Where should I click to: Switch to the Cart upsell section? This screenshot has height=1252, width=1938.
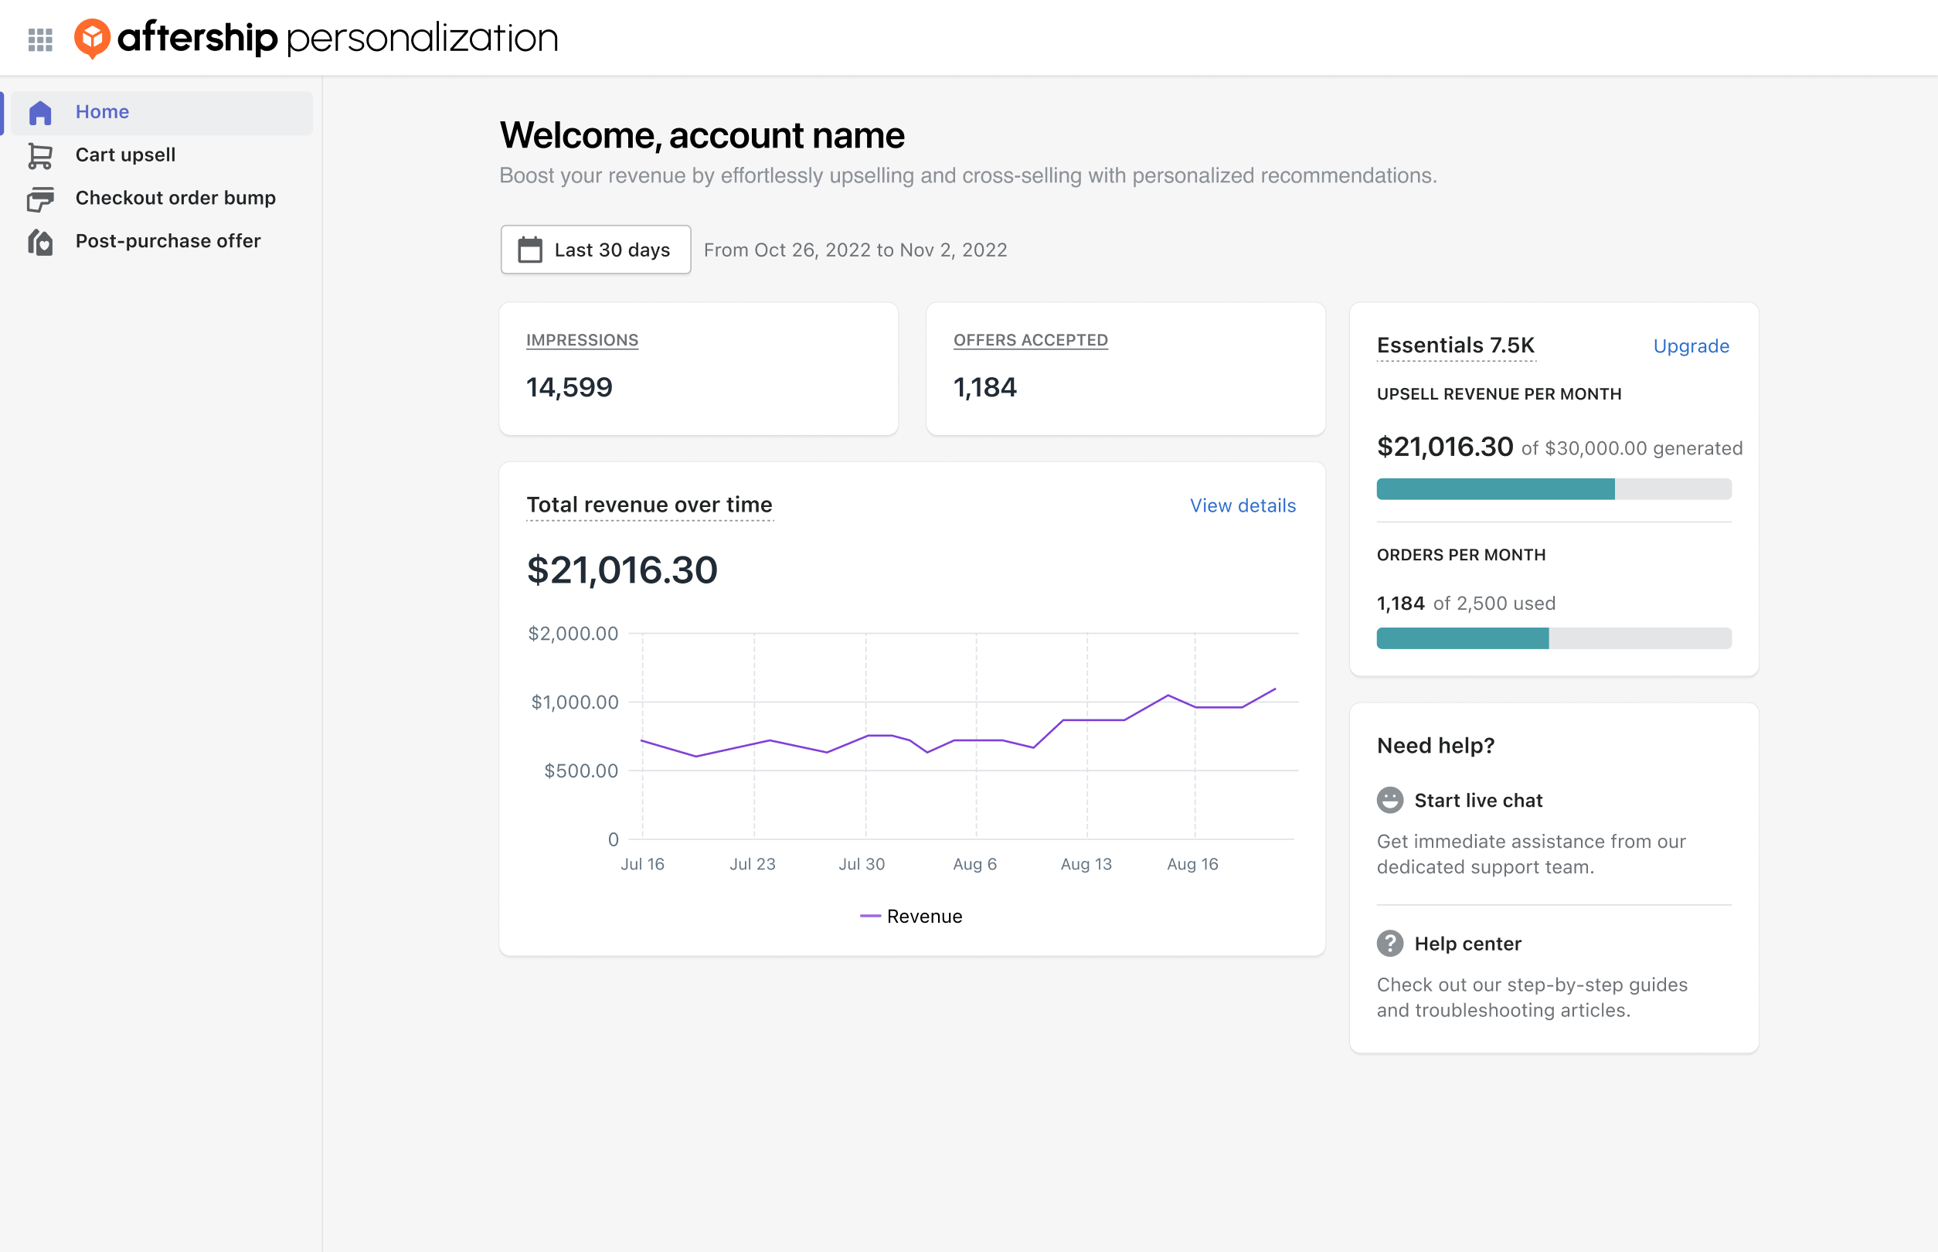[x=126, y=155]
